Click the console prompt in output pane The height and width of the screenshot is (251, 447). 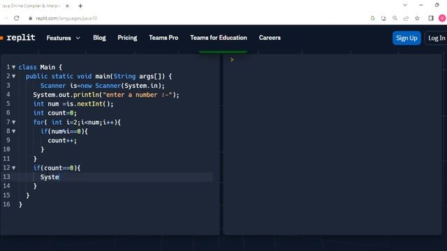point(232,59)
